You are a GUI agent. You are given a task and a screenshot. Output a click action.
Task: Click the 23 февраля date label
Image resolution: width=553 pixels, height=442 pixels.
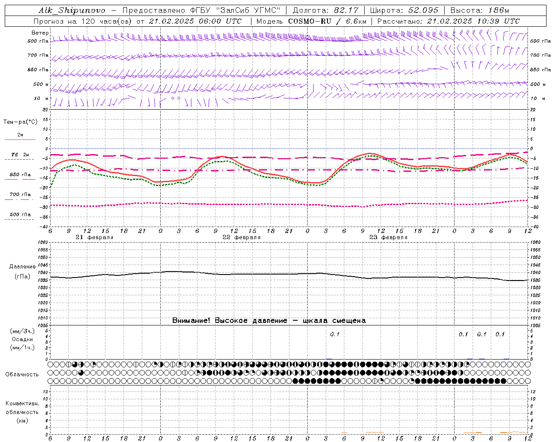pos(388,237)
